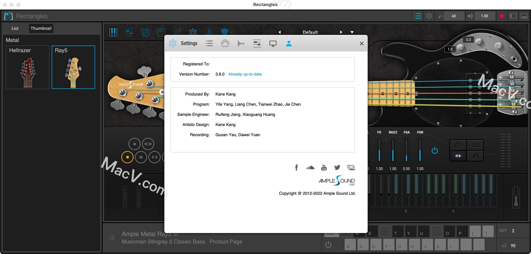Click the loop arrows circle button
This screenshot has width=531, height=254.
pos(155,157)
